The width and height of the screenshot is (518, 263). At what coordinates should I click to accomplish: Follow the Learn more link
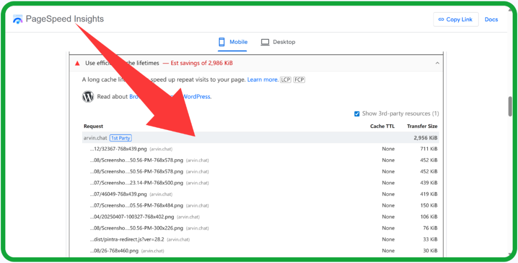[x=262, y=80]
